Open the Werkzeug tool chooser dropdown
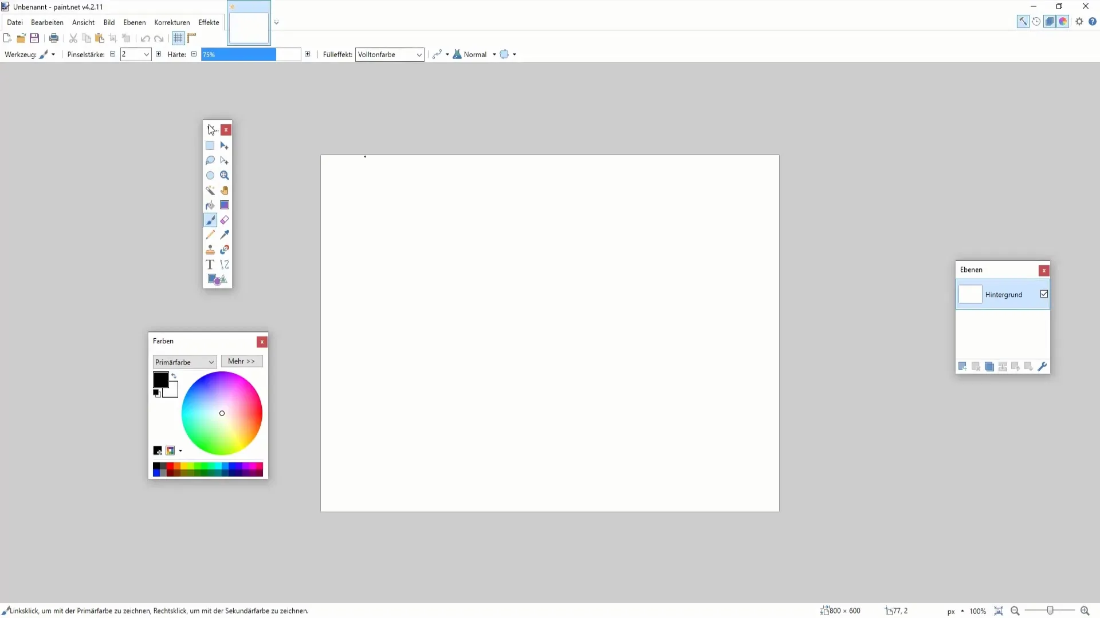This screenshot has height=618, width=1100. [x=48, y=54]
